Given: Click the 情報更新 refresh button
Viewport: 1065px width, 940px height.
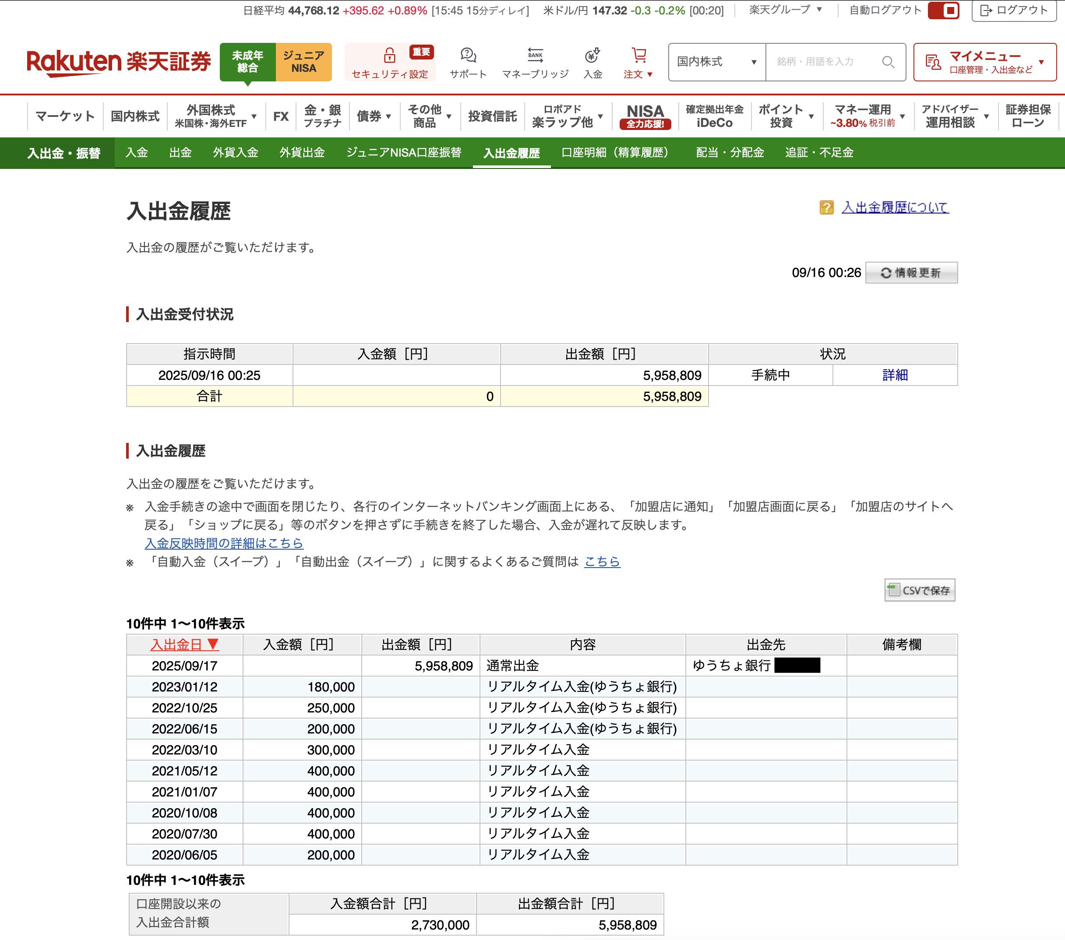Looking at the screenshot, I should (x=911, y=272).
